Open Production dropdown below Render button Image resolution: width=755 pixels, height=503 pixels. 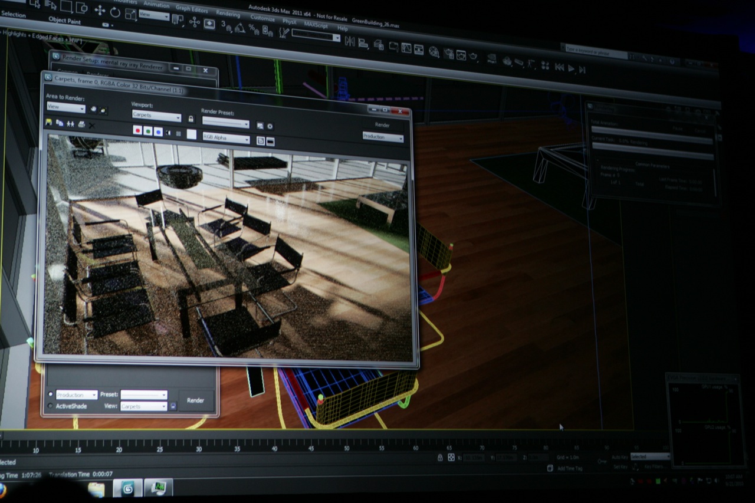pyautogui.click(x=383, y=137)
